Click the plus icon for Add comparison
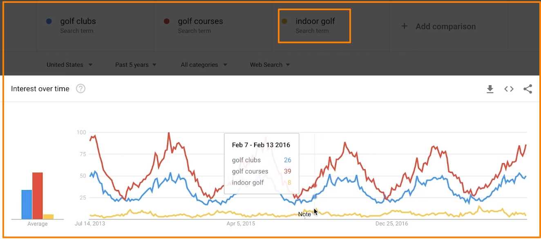 tap(405, 27)
